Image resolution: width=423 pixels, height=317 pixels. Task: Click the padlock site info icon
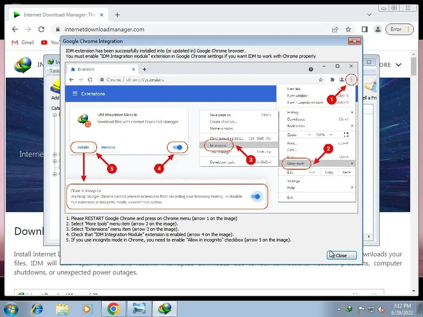(57, 29)
